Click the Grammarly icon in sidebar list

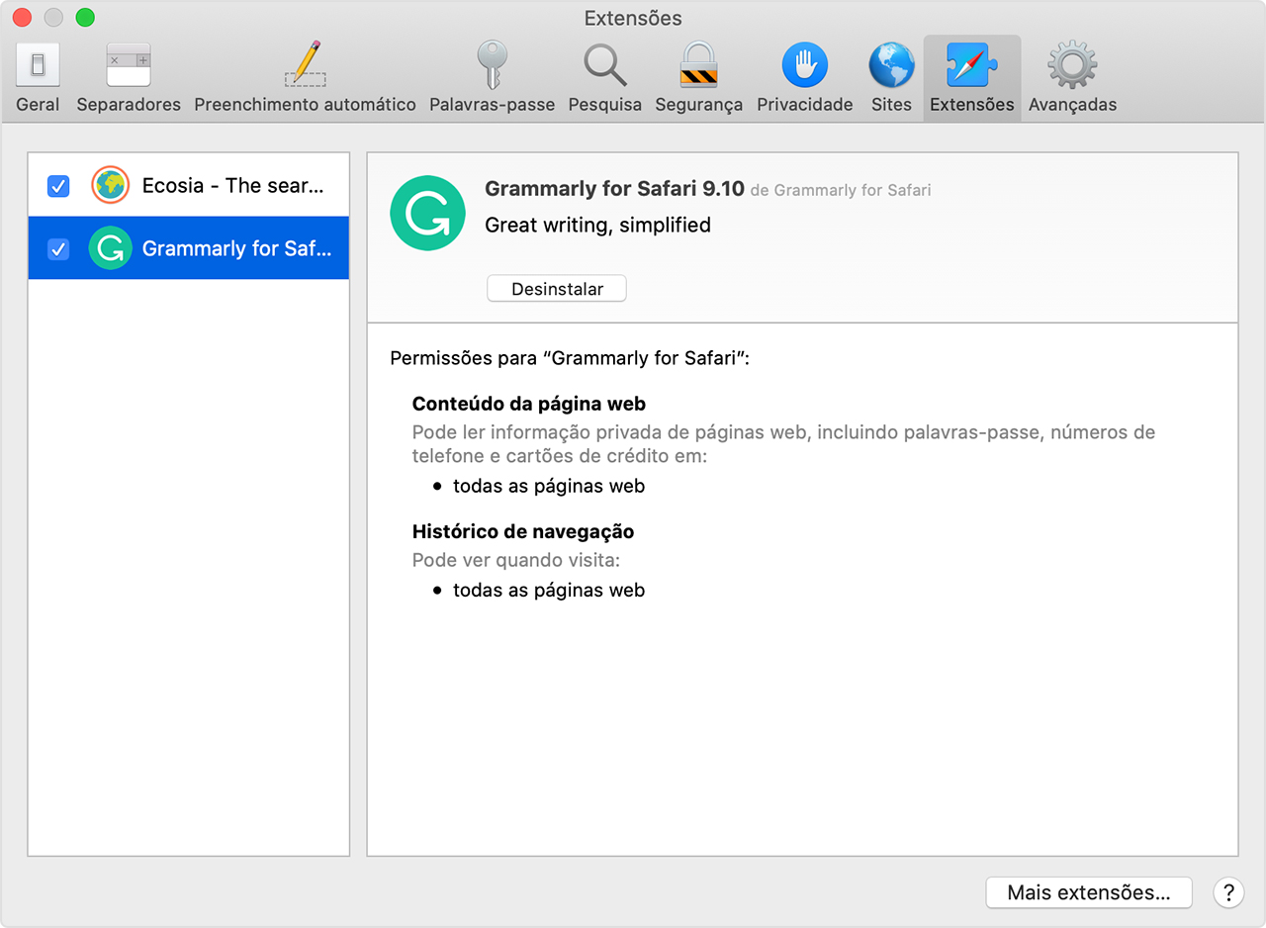(110, 248)
